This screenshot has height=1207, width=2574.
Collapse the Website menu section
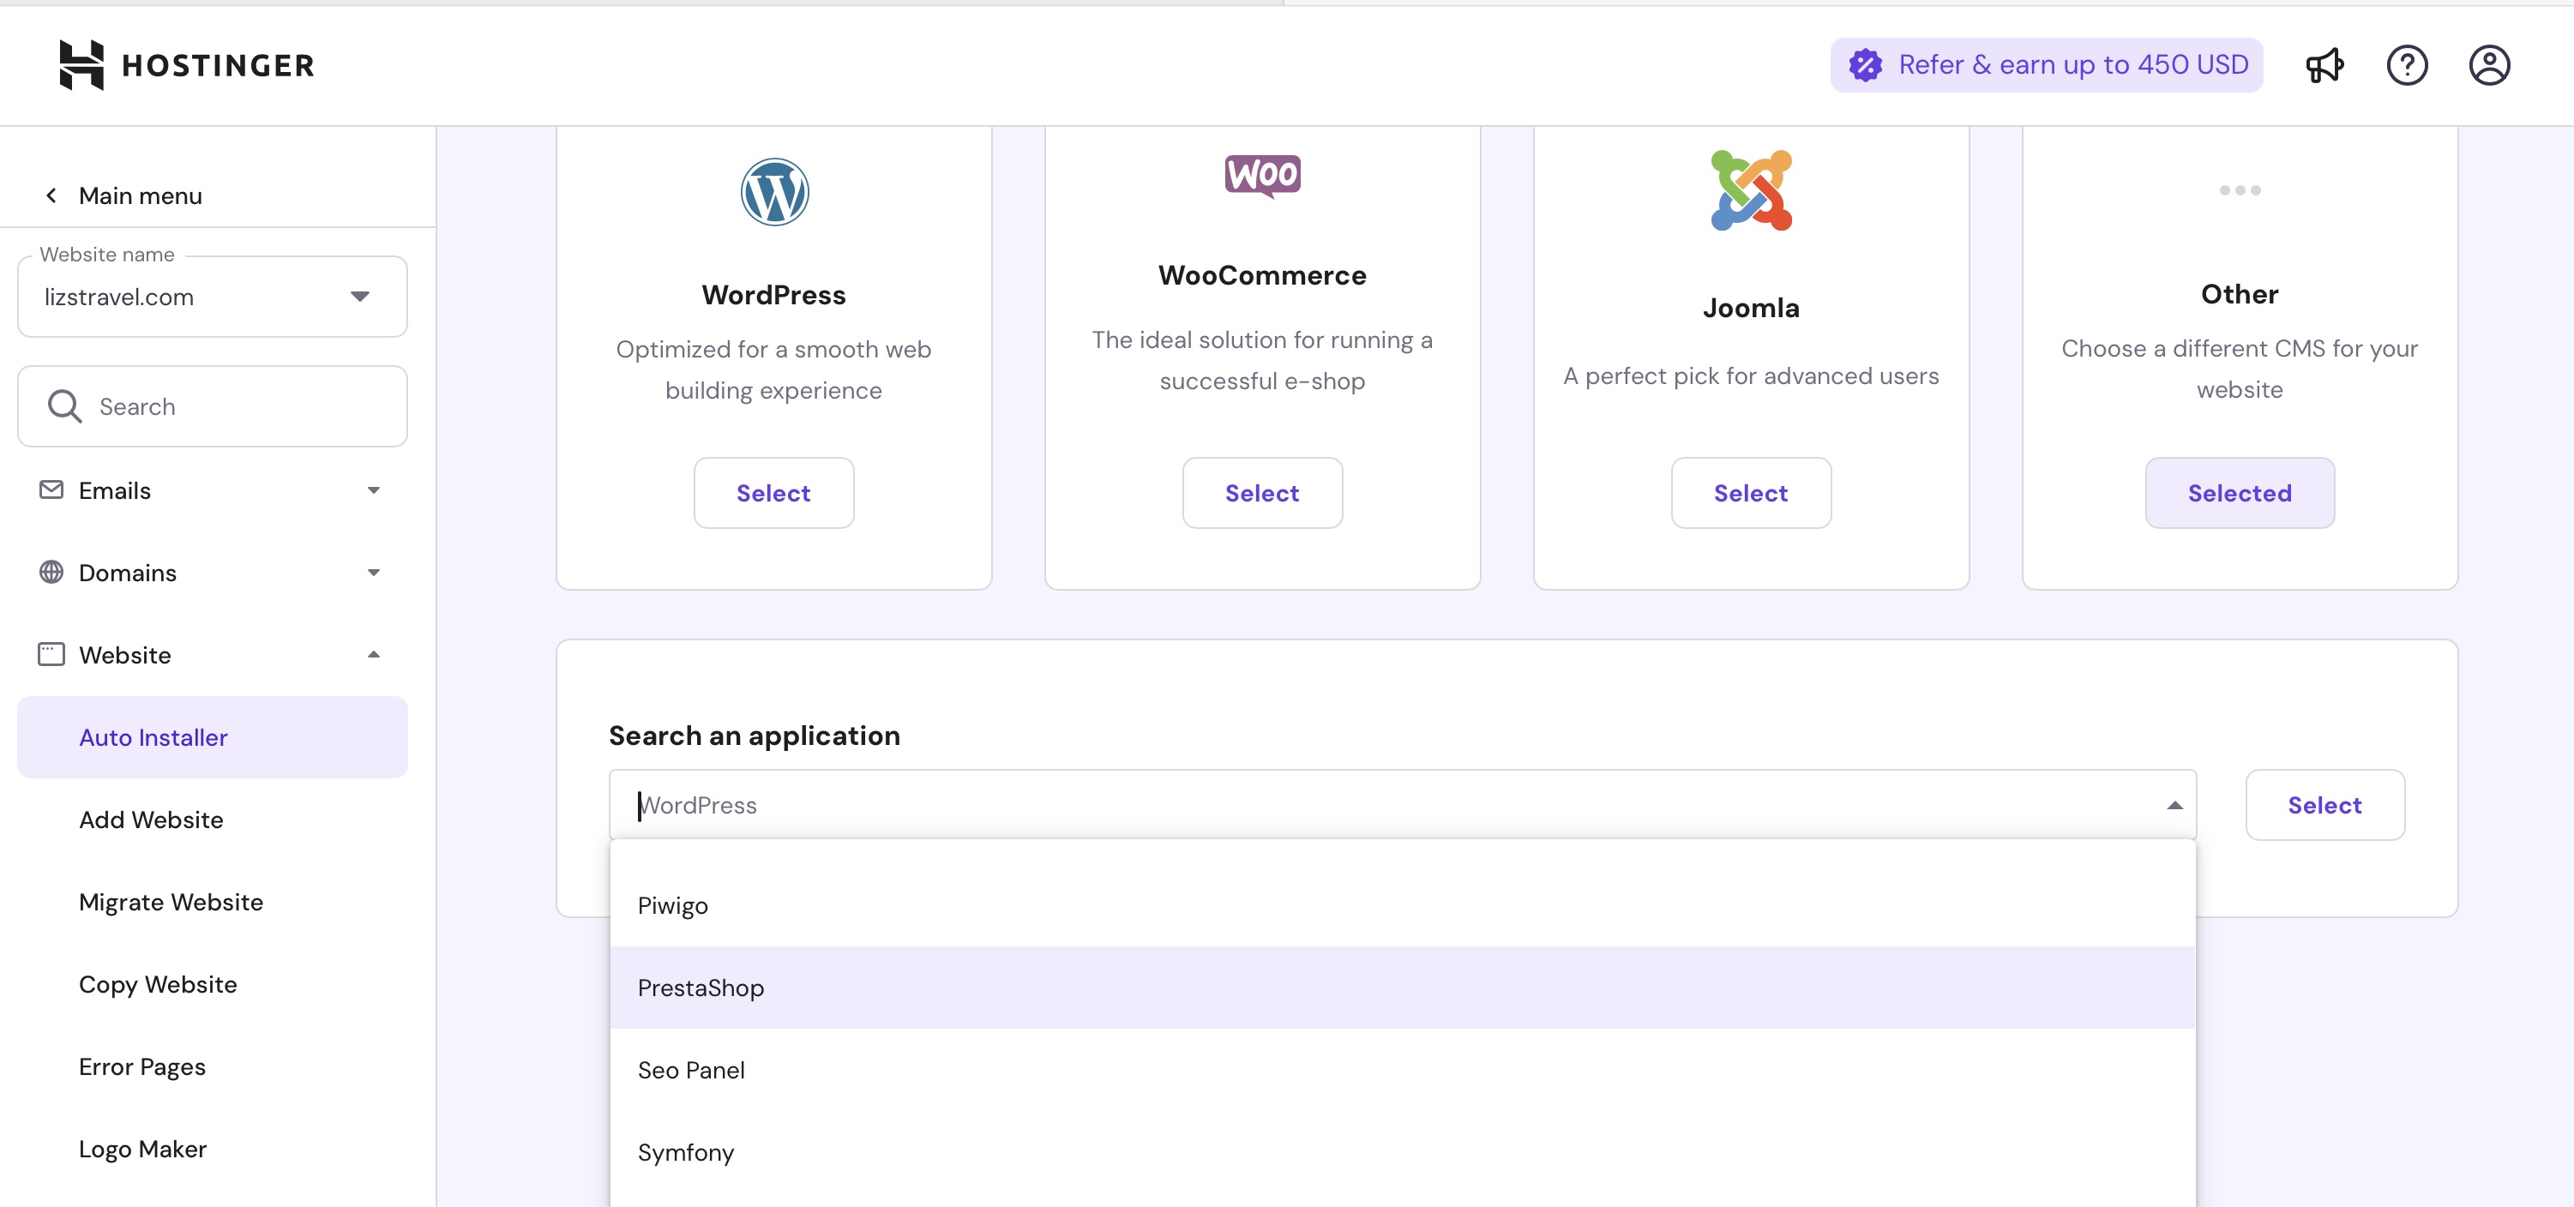point(374,654)
